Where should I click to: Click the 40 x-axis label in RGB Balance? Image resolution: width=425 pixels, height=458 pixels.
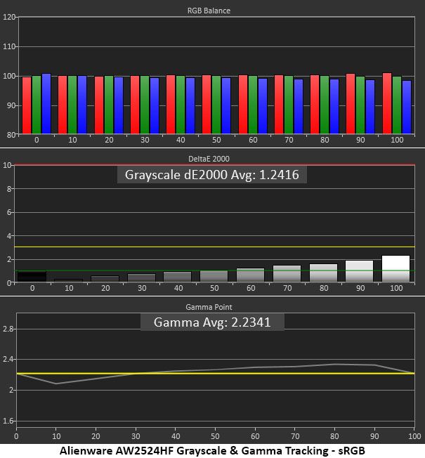coord(181,140)
